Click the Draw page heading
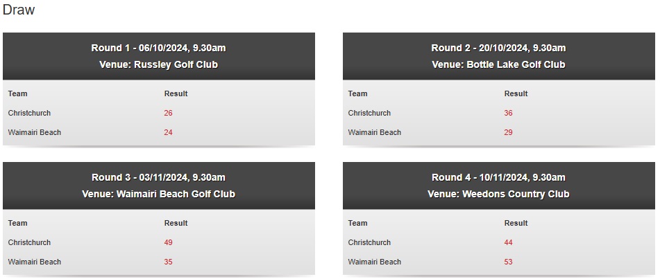Viewport: 660px width, 279px height. click(19, 10)
